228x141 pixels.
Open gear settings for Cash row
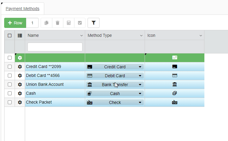point(20,94)
